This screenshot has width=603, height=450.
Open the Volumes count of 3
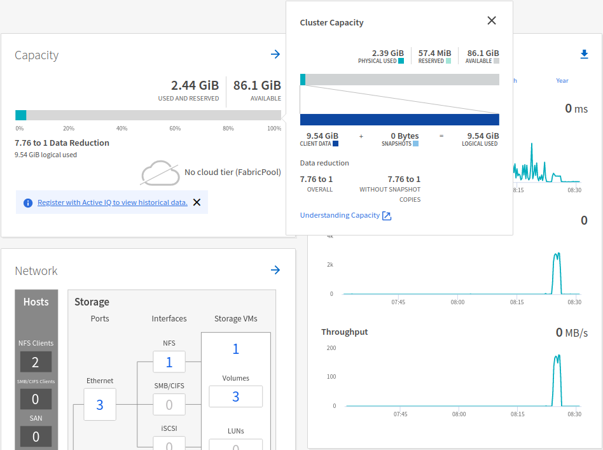(x=236, y=397)
